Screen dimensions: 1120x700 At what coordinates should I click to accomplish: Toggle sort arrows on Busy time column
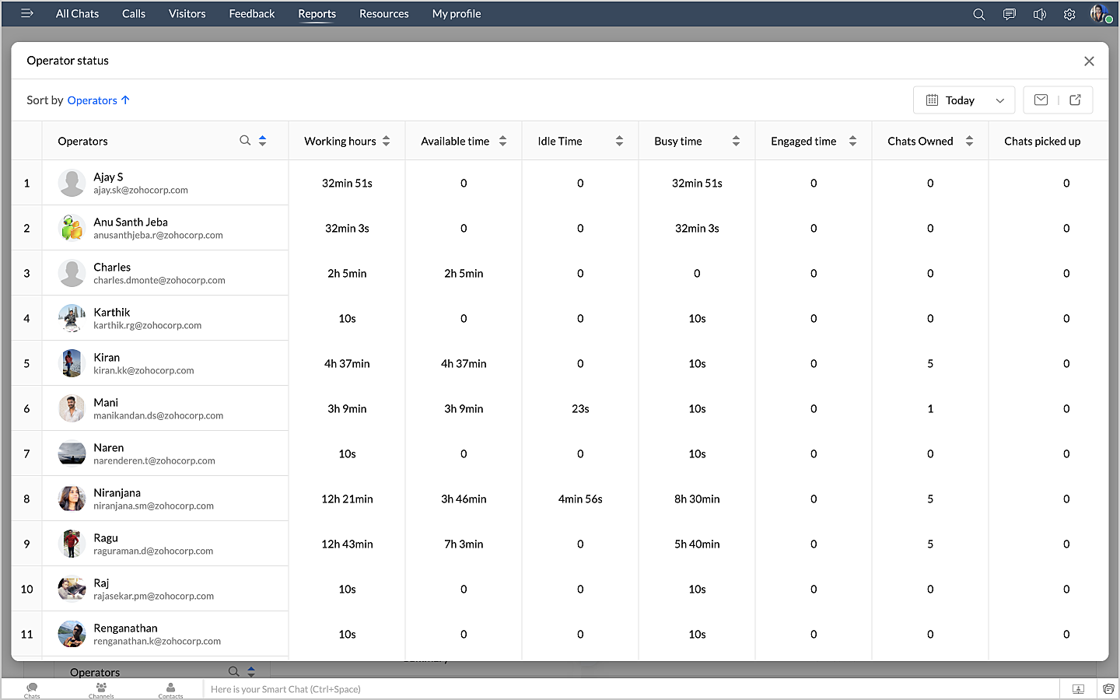click(736, 141)
